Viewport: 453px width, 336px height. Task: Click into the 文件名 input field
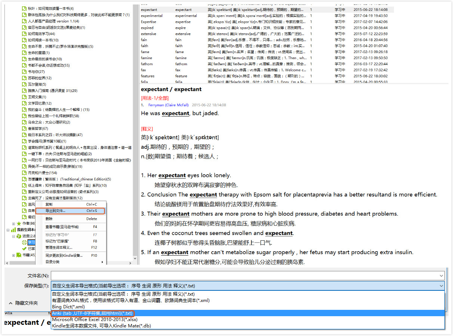(x=247, y=276)
